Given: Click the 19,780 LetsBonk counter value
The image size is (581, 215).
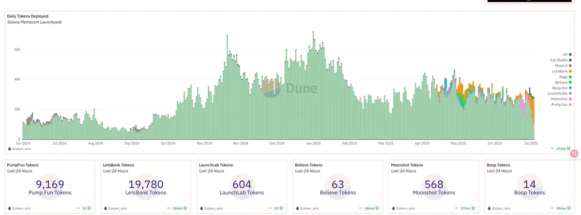Looking at the screenshot, I should coord(146,184).
